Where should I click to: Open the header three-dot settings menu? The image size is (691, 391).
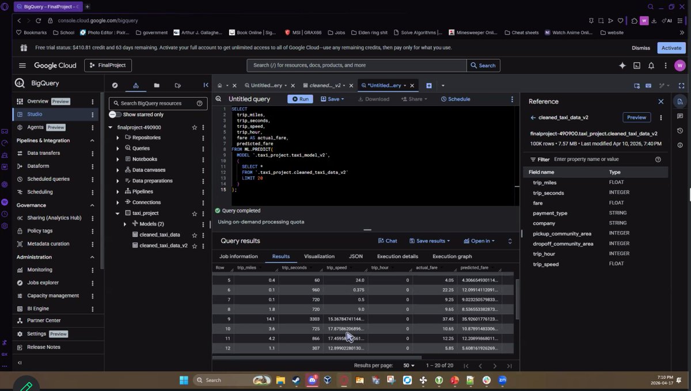(666, 66)
